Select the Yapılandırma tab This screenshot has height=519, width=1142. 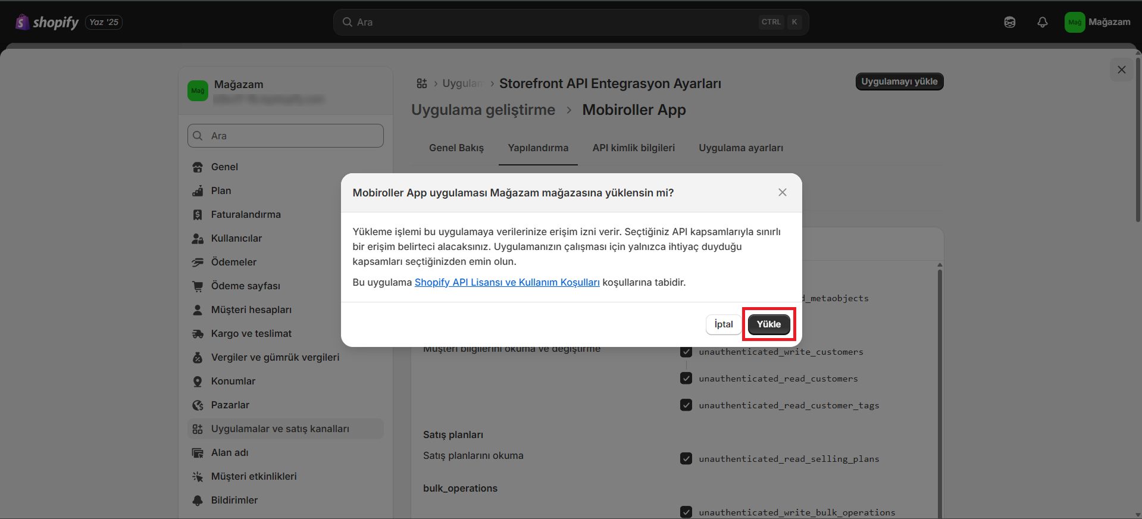538,148
